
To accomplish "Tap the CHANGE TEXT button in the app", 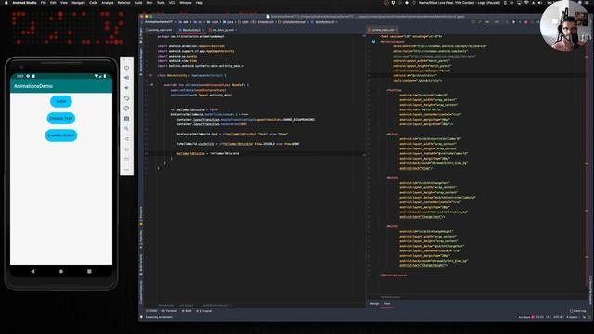I will point(61,118).
